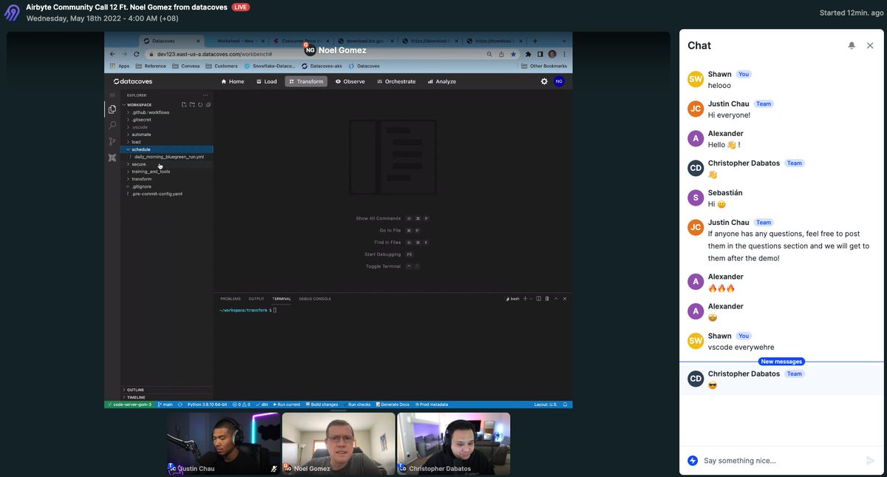Open the hamburger menu above activity bar
Image resolution: width=887 pixels, height=477 pixels.
(x=112, y=95)
